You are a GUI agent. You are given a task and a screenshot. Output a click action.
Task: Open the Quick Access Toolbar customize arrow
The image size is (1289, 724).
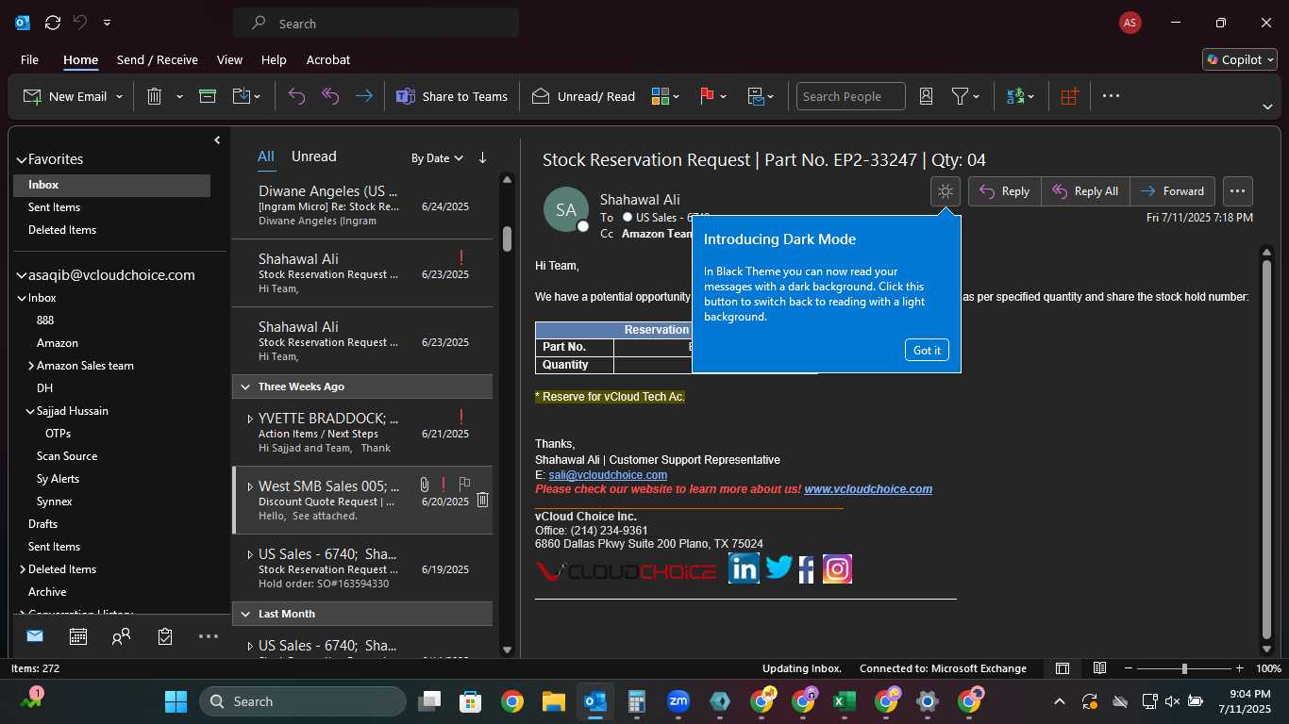[108, 23]
